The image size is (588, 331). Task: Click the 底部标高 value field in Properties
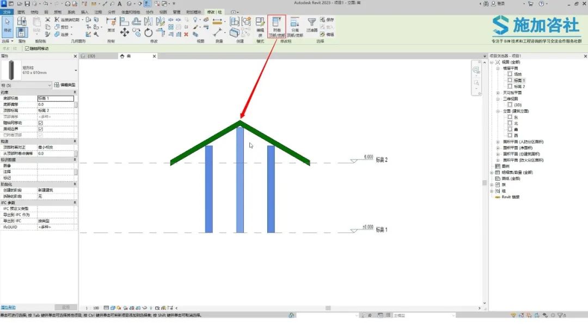56,98
